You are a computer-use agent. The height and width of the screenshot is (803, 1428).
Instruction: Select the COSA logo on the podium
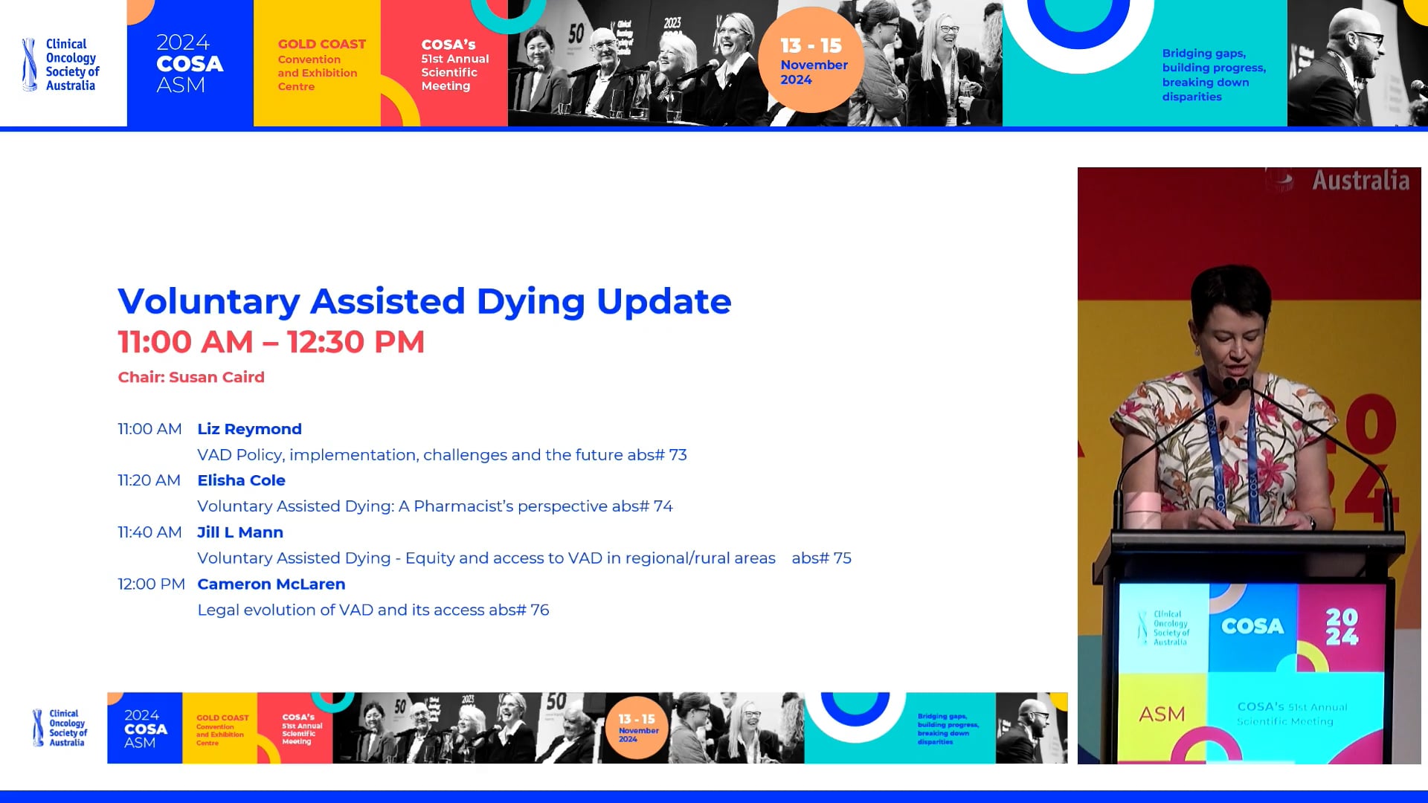coord(1253,627)
